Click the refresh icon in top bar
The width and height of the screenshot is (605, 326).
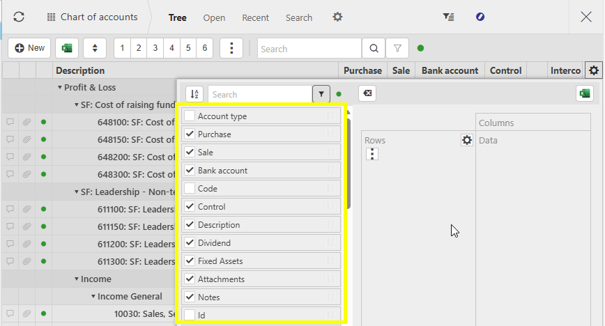pyautogui.click(x=19, y=17)
